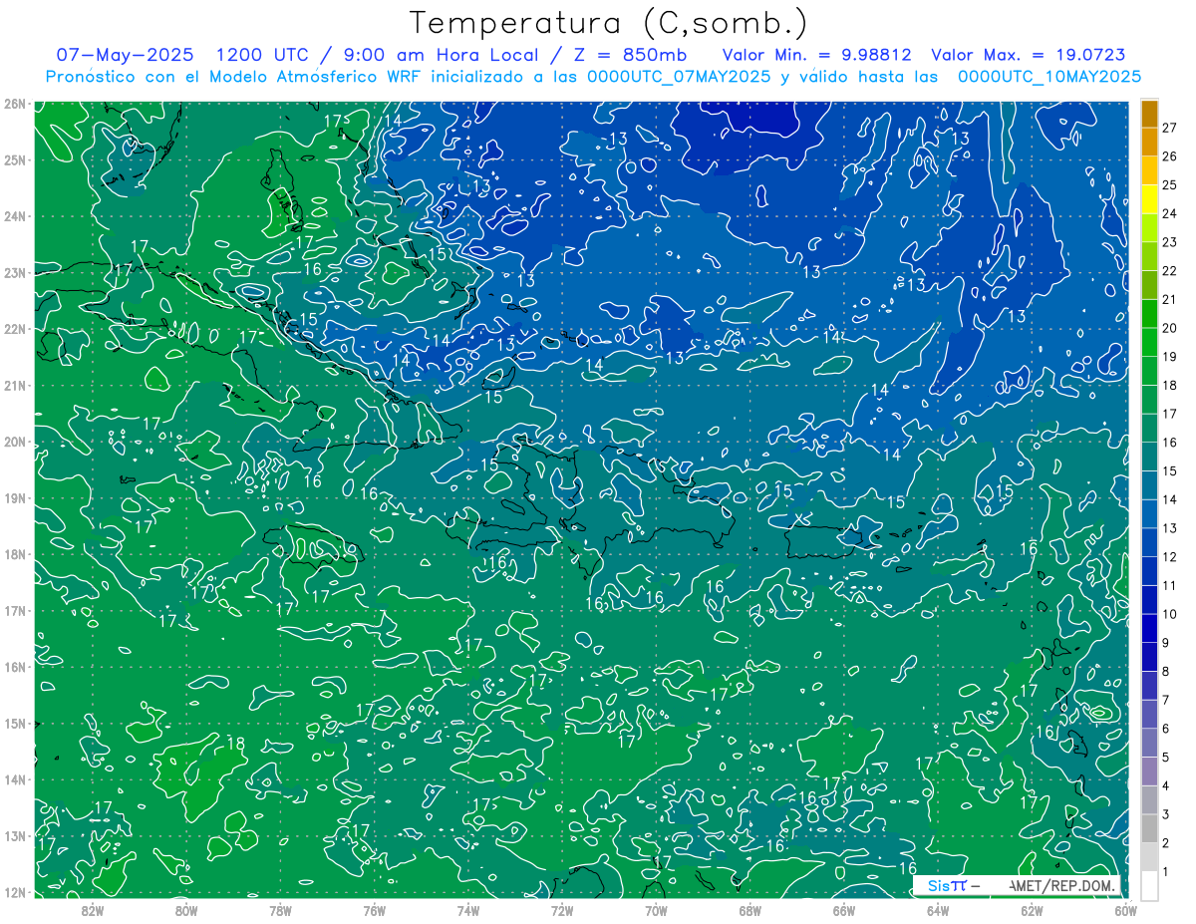Click the latitude axis label 24N
The image size is (1196, 924).
(x=14, y=216)
